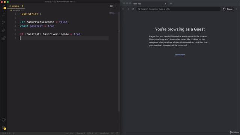Click the editor minimap preview

click(112, 13)
